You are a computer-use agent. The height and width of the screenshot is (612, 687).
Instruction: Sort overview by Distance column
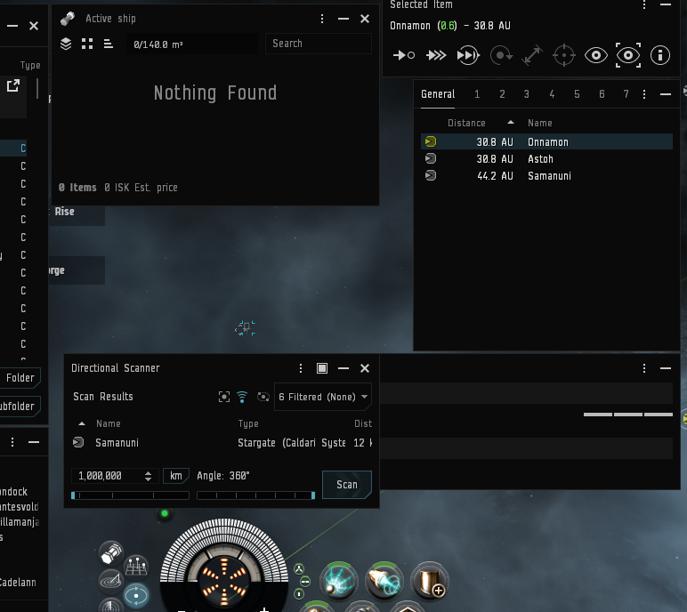coord(466,123)
